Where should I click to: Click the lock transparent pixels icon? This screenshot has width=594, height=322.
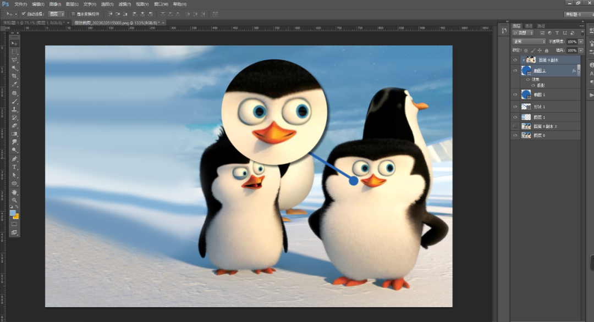pyautogui.click(x=526, y=51)
